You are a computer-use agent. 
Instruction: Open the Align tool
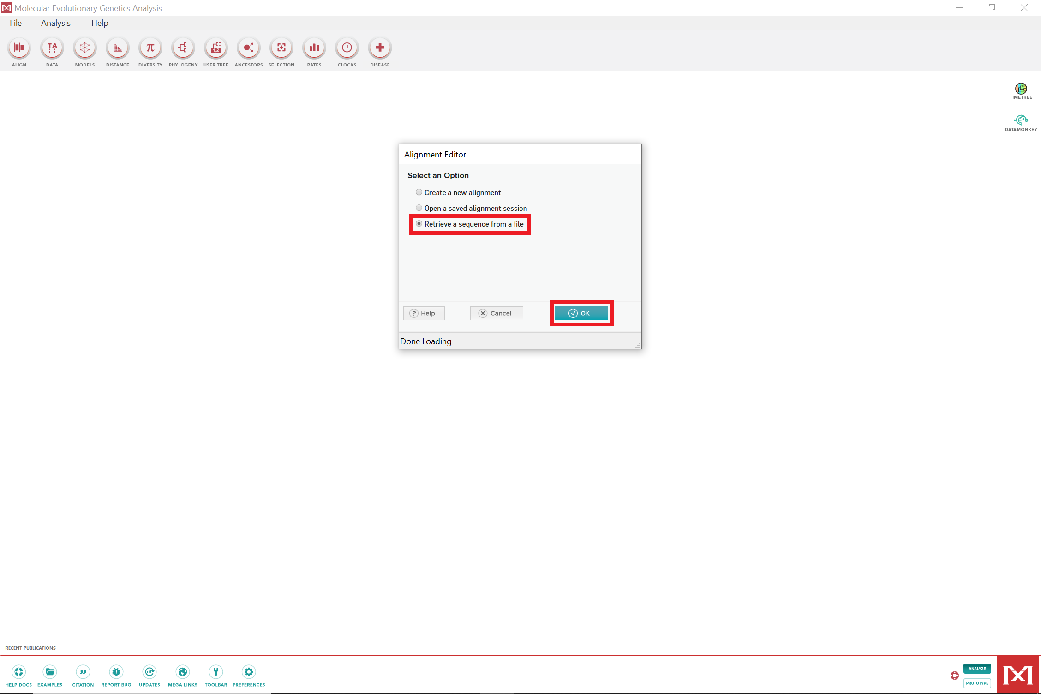(19, 48)
